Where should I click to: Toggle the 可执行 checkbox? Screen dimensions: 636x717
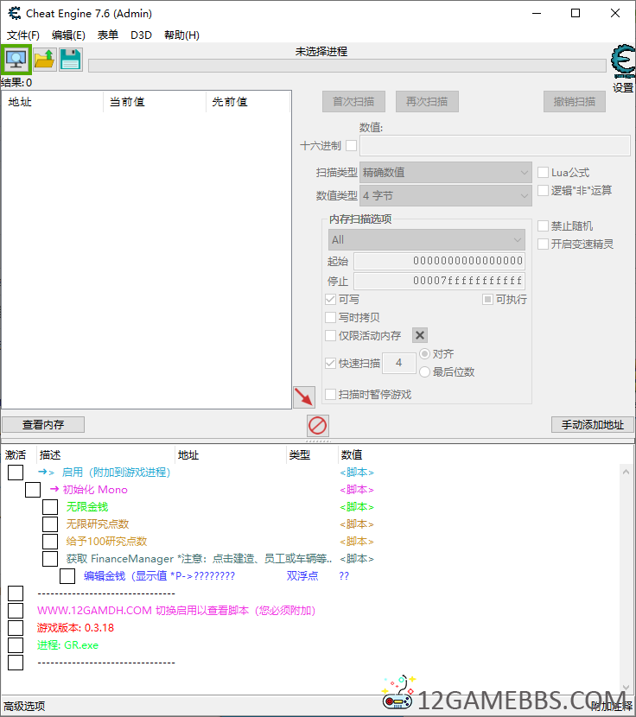(487, 300)
